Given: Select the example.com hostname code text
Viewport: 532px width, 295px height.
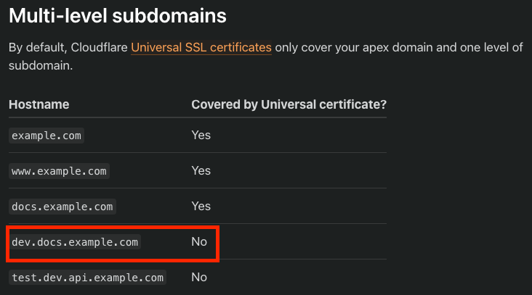Looking at the screenshot, I should pos(47,136).
